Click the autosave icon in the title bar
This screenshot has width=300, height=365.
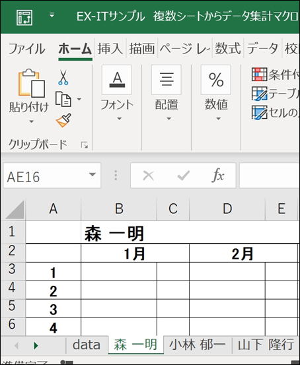point(24,17)
